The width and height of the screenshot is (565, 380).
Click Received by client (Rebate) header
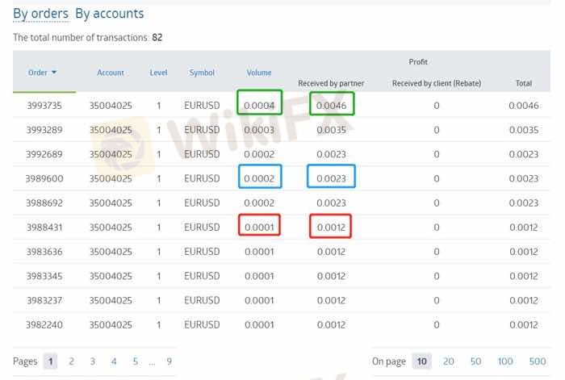(436, 82)
